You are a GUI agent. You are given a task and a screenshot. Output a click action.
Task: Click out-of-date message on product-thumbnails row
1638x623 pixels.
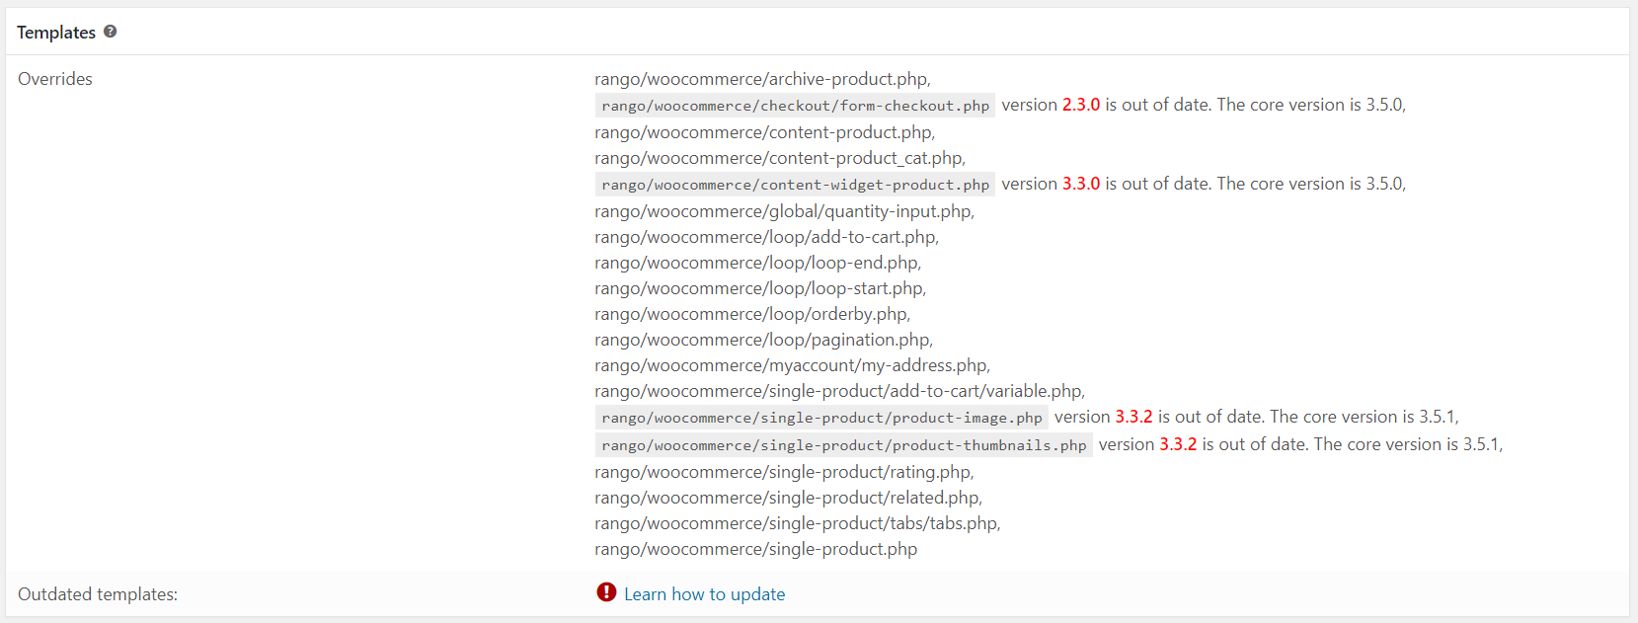pyautogui.click(x=1300, y=444)
